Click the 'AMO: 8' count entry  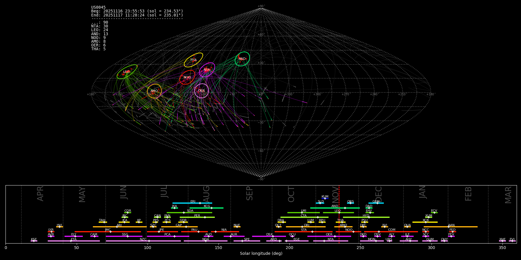pos(98,42)
